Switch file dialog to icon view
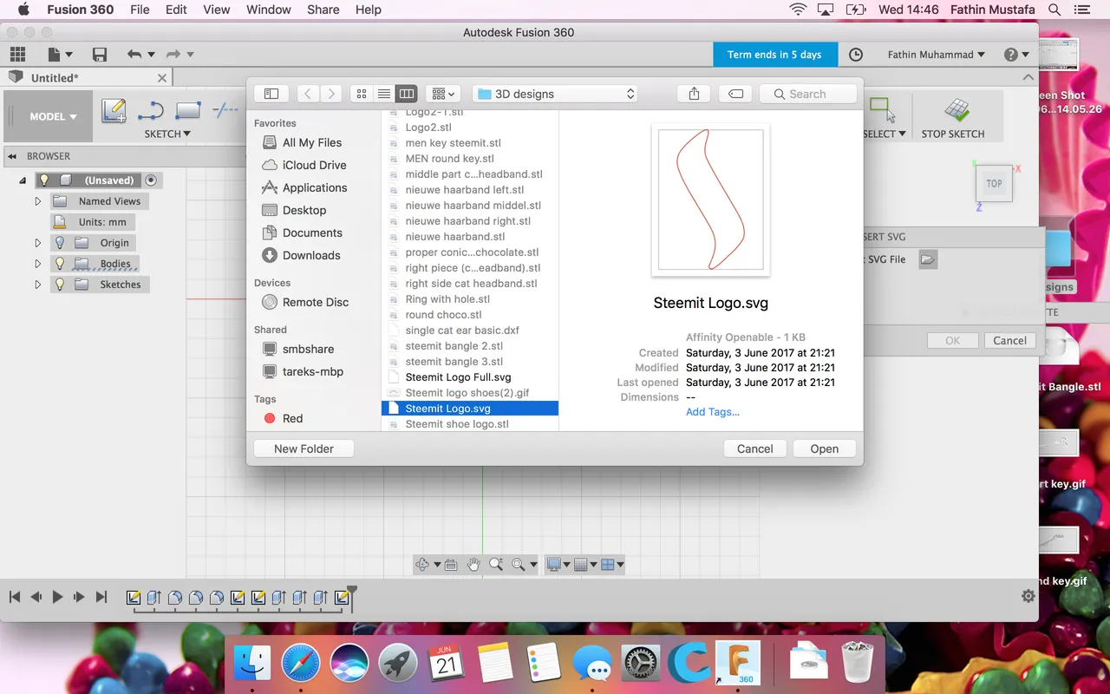This screenshot has height=694, width=1110. [362, 94]
